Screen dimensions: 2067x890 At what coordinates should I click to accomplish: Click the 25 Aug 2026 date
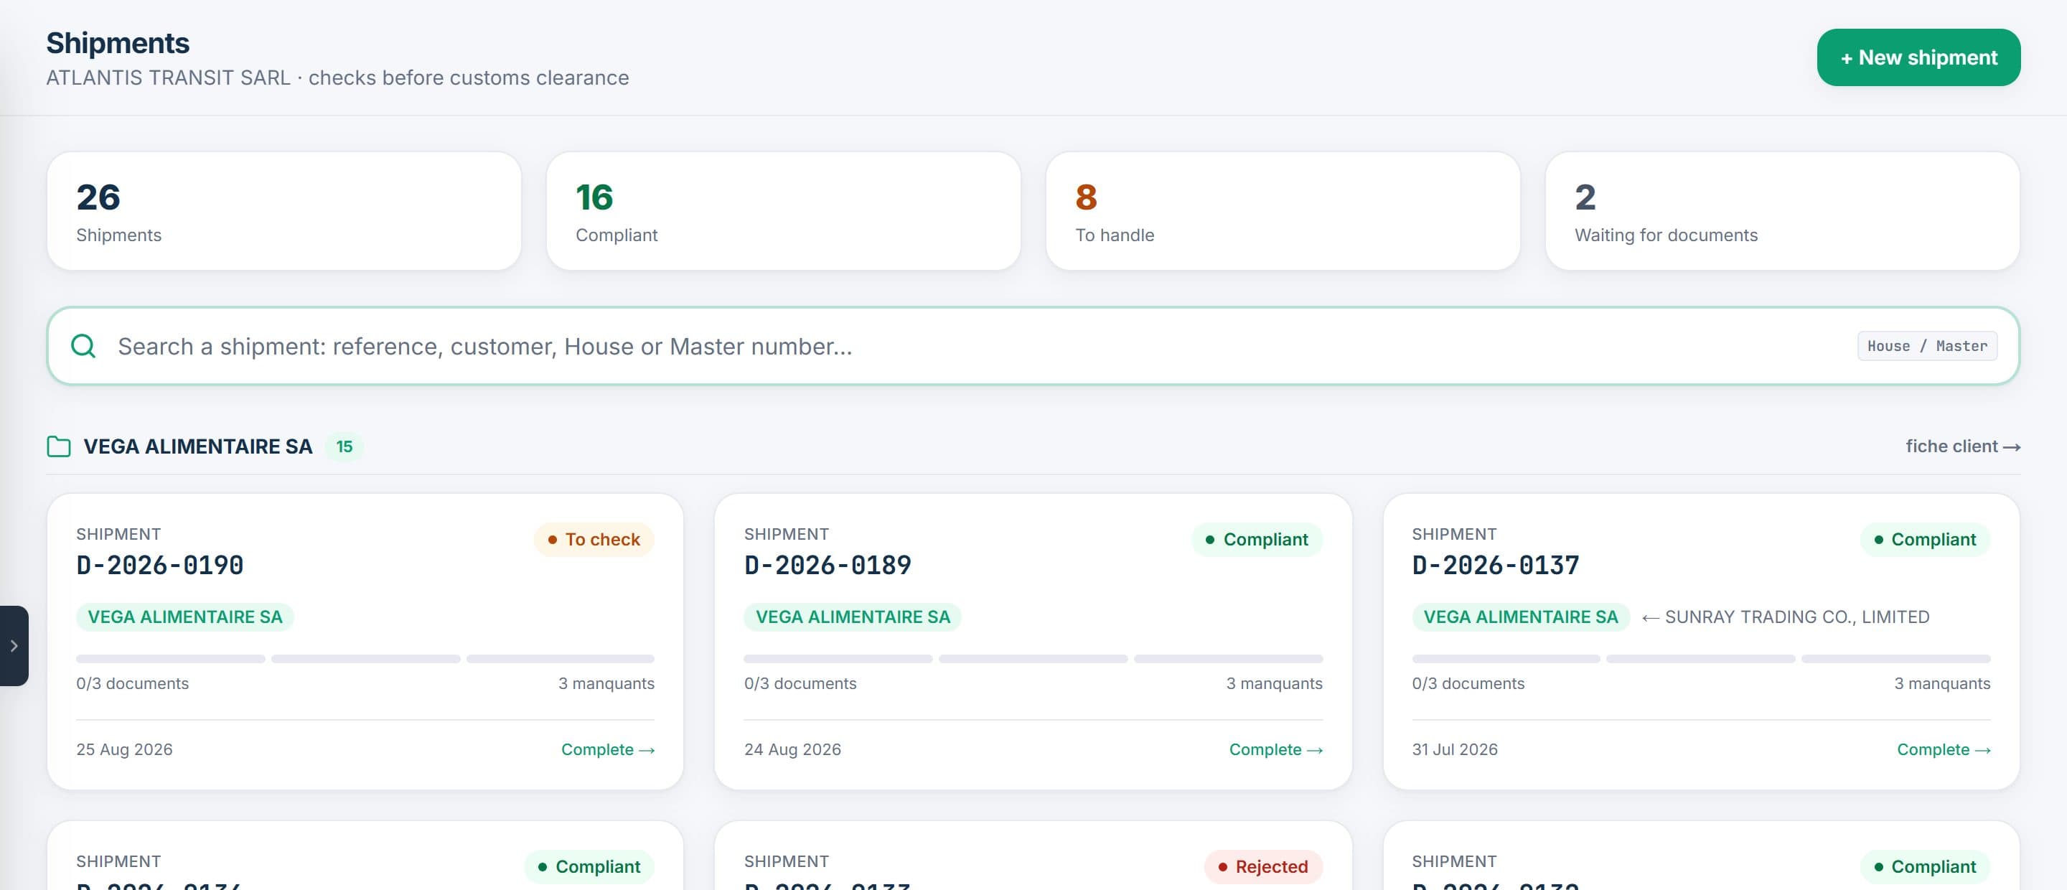(x=124, y=749)
